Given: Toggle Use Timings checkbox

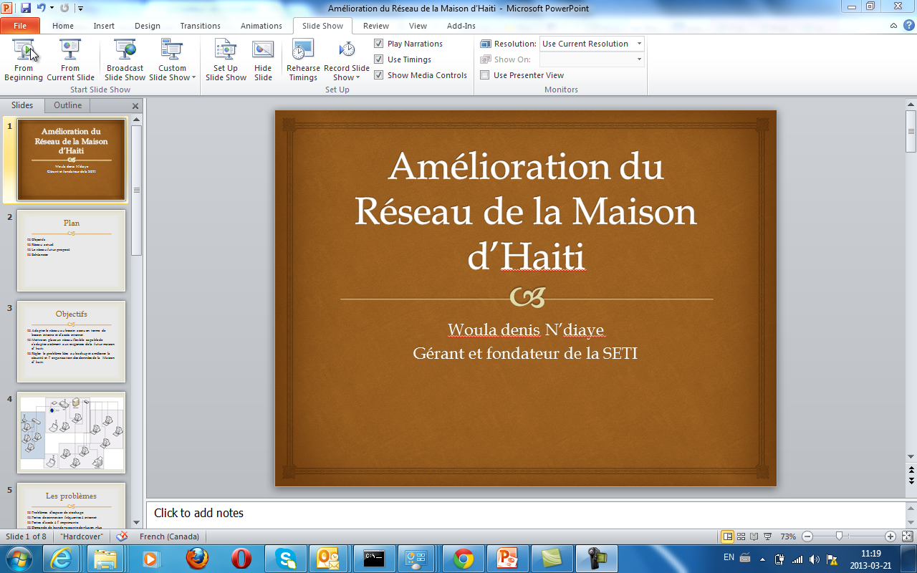Looking at the screenshot, I should [x=378, y=59].
